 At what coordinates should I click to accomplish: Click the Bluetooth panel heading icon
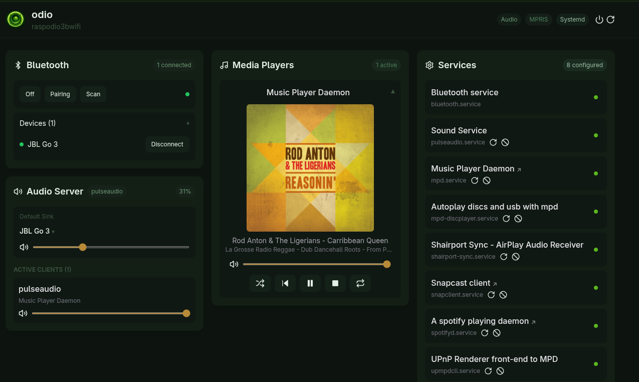tap(18, 65)
